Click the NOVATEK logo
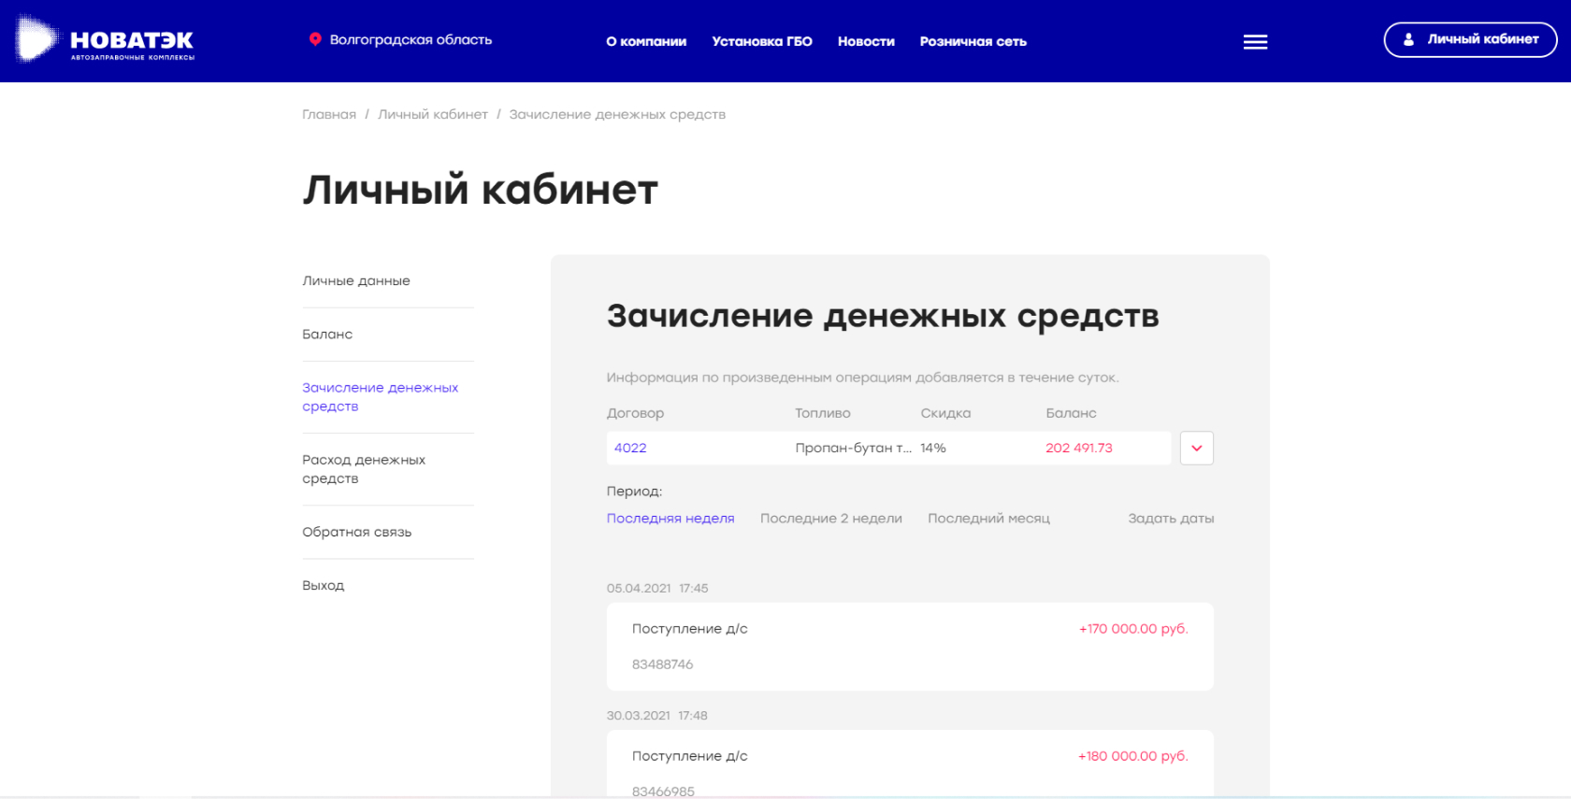Viewport: 1571px width, 799px height. coord(105,40)
